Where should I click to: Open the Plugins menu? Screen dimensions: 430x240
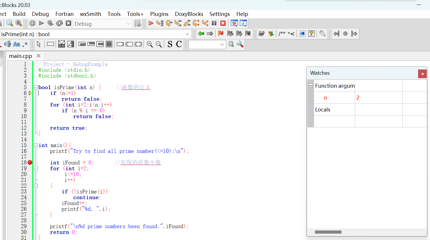click(159, 14)
